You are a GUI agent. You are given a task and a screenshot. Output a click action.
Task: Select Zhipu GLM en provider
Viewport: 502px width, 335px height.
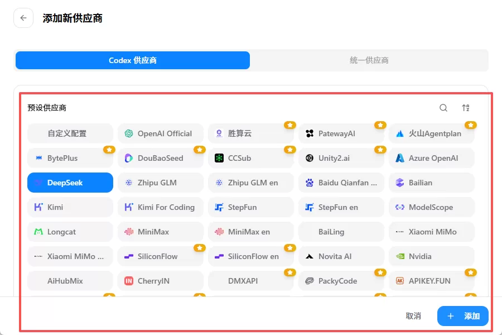tap(250, 183)
